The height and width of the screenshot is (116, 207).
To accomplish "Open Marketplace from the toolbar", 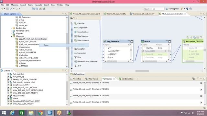I will point(172,9).
